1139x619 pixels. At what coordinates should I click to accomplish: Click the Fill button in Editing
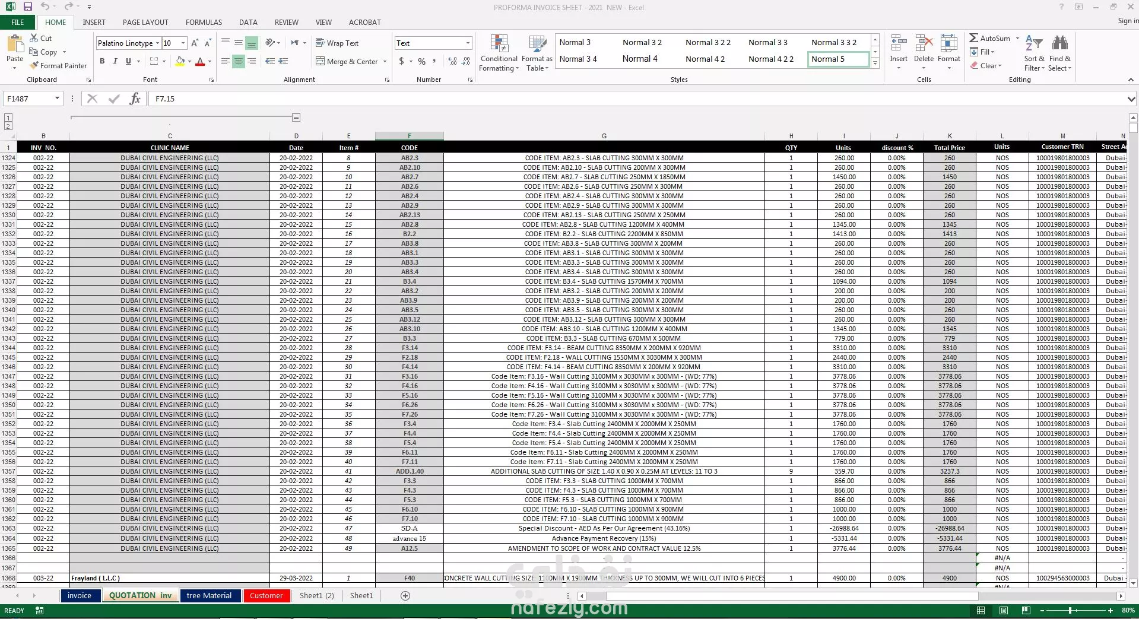pos(983,52)
